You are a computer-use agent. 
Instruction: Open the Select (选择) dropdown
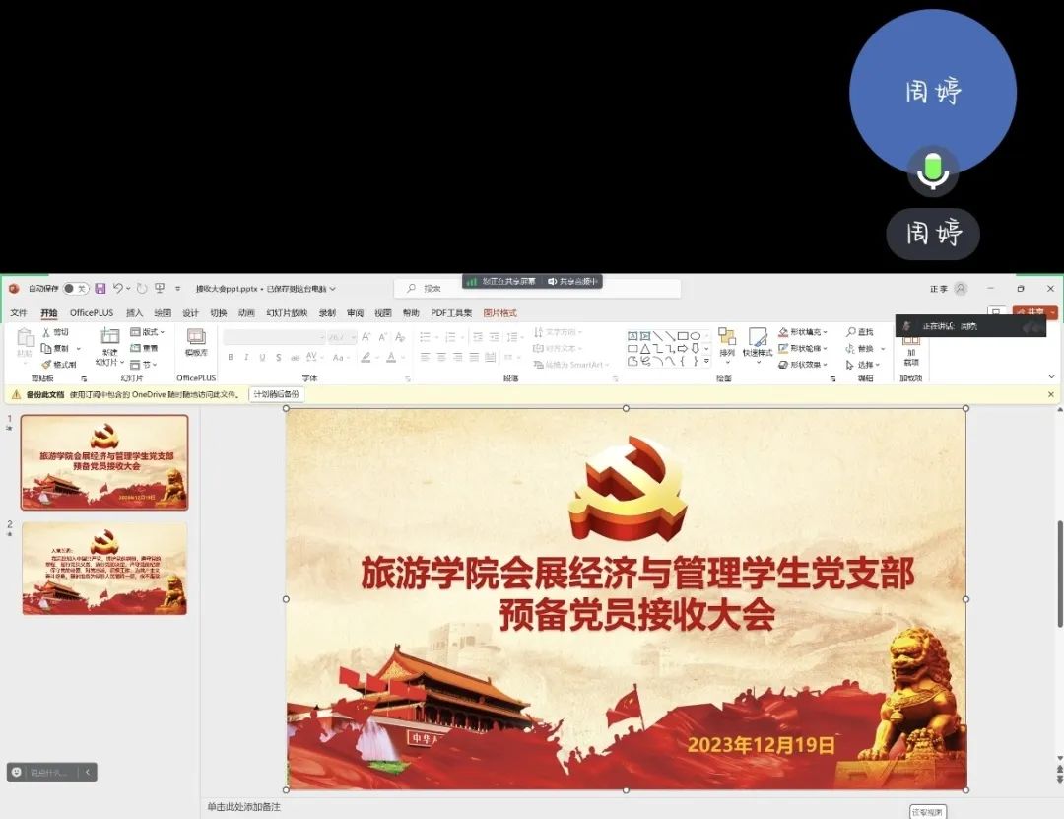pos(863,365)
